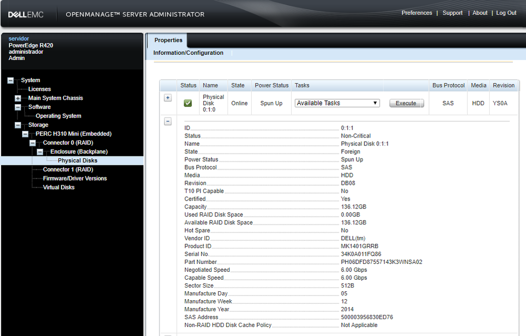Expand the Main System Chassis node
This screenshot has height=336, width=526.
pyautogui.click(x=18, y=98)
